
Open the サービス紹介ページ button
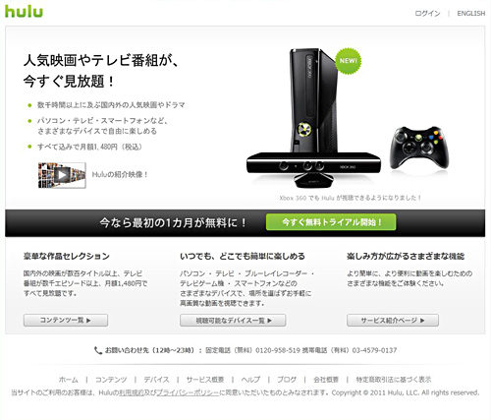393,321
